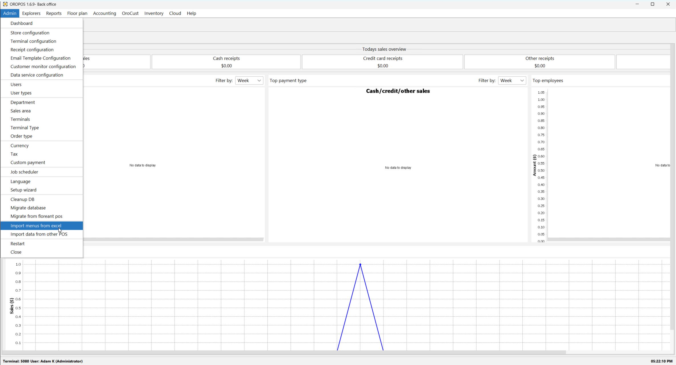Click the Top payment type label
The image size is (676, 365).
(288, 81)
